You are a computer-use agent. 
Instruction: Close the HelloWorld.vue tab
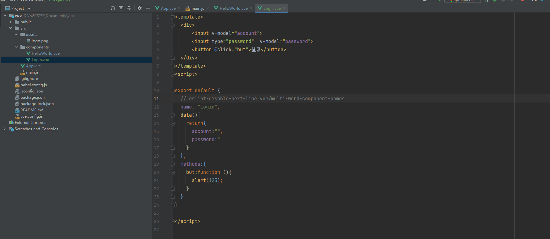(251, 8)
